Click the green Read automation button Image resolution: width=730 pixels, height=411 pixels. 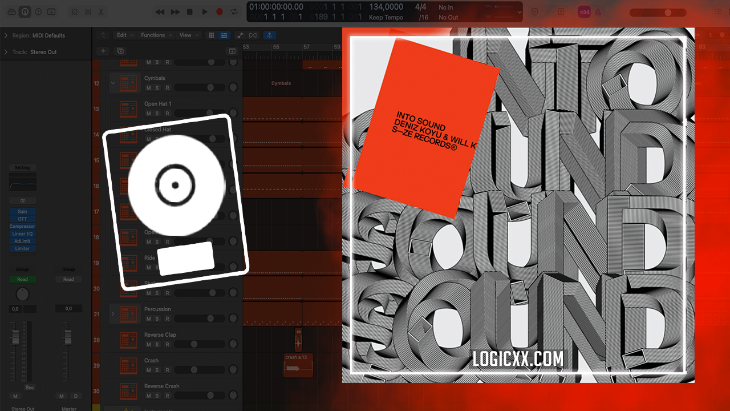point(23,280)
